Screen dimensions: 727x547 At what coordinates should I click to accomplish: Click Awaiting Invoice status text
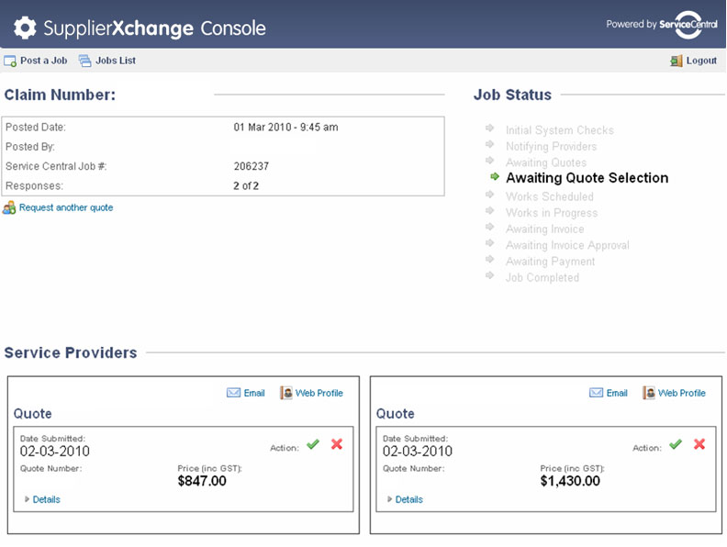(544, 229)
